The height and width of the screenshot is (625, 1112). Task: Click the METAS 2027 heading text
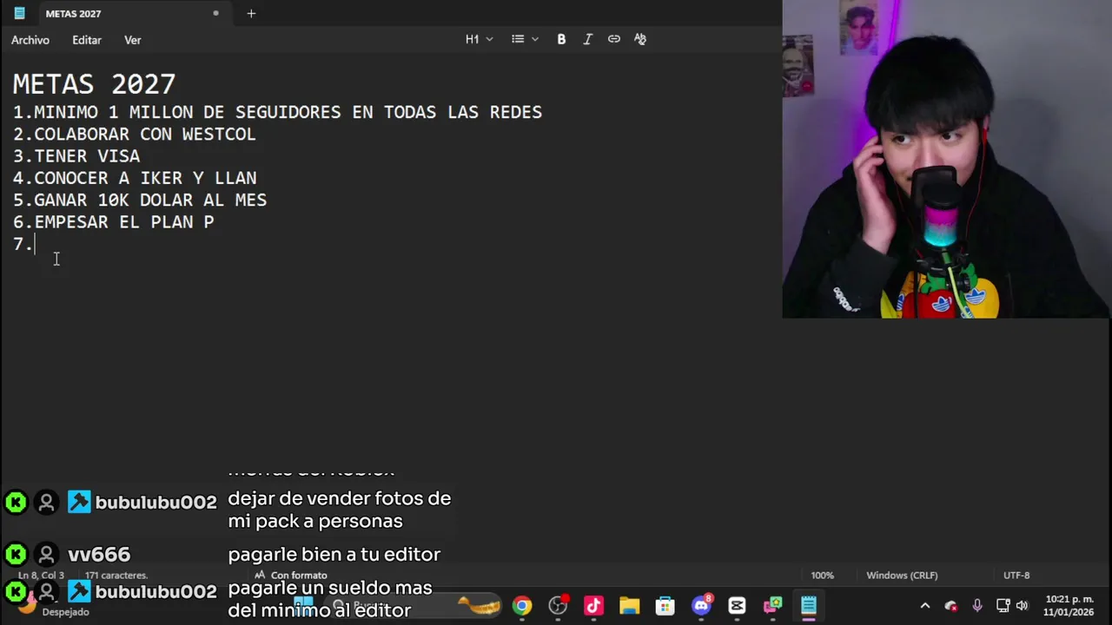(x=94, y=84)
